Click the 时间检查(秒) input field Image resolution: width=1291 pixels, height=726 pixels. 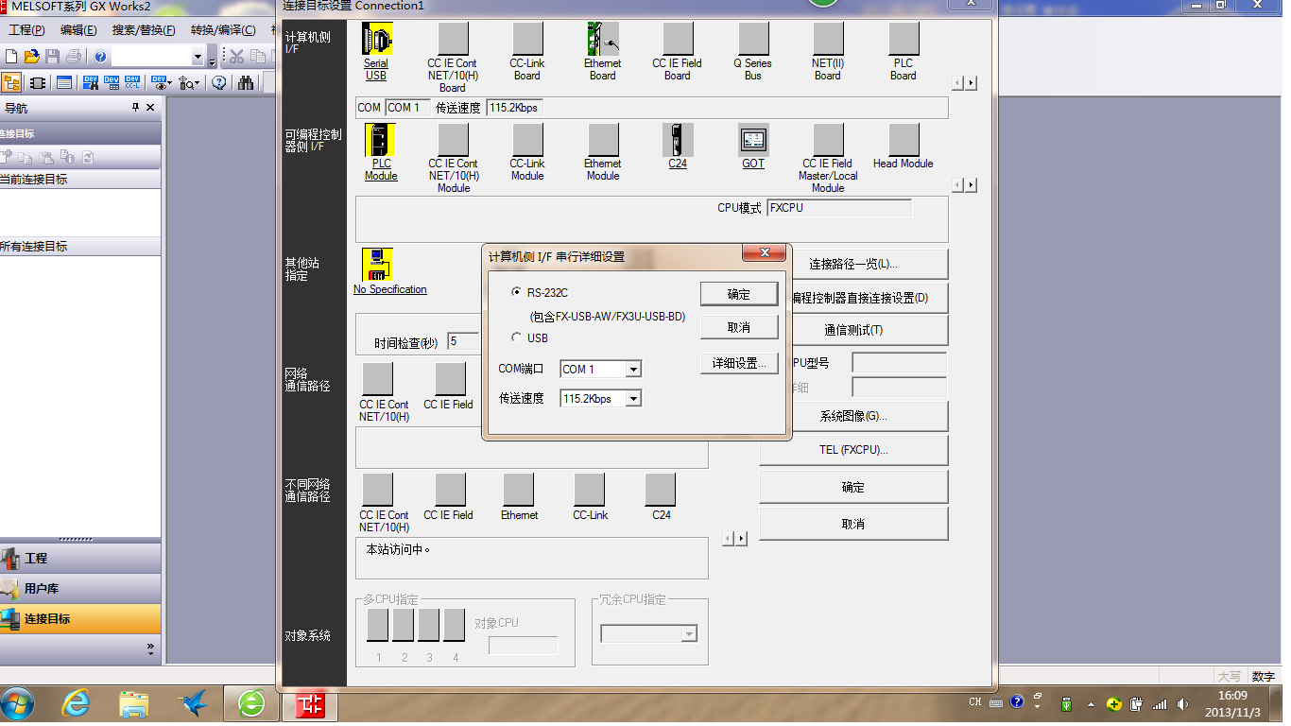(464, 341)
